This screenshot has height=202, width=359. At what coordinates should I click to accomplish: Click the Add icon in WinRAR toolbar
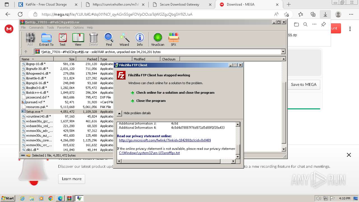pyautogui.click(x=30, y=40)
